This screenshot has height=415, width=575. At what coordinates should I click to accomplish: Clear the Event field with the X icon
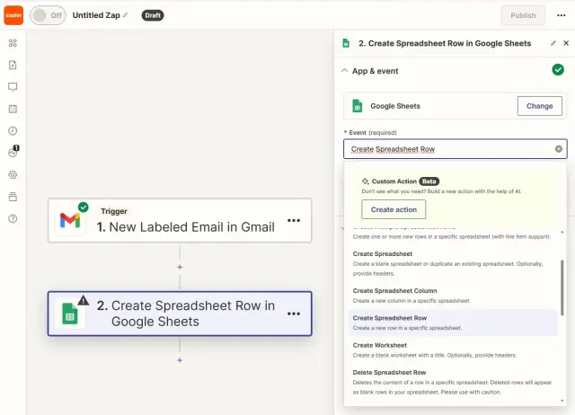point(558,149)
